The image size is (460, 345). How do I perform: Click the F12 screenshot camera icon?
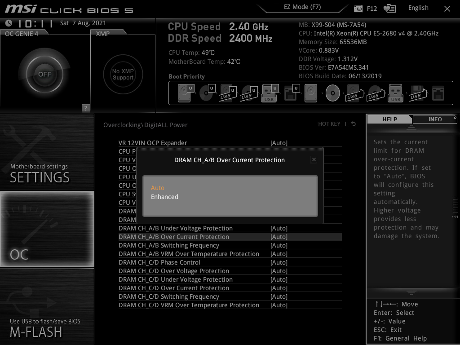pyautogui.click(x=358, y=9)
